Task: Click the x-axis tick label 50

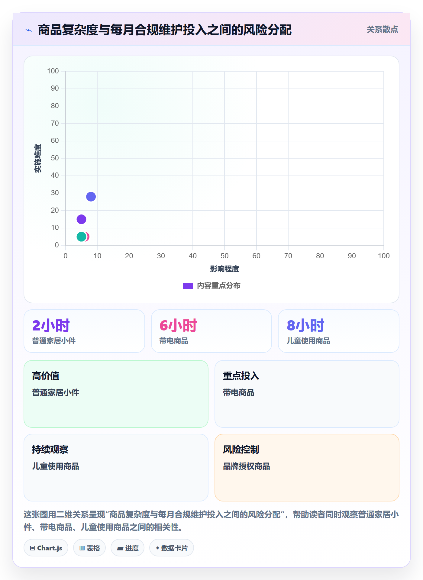Action: click(x=224, y=256)
